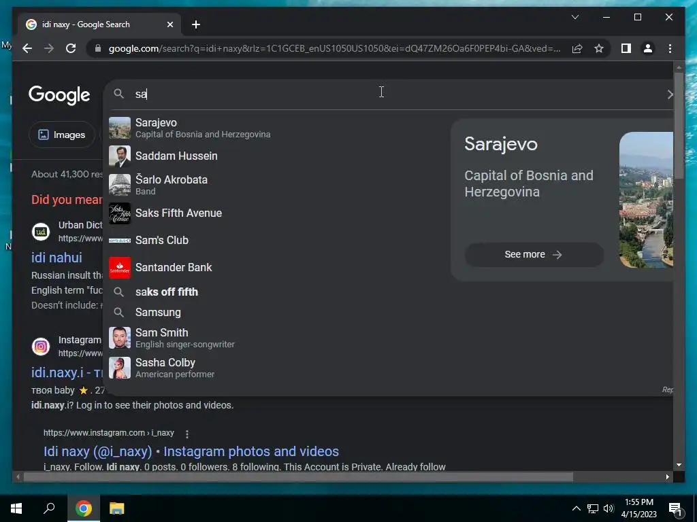
Task: Open the 'idi.naxy.i' Instagram result link
Action: click(67, 372)
